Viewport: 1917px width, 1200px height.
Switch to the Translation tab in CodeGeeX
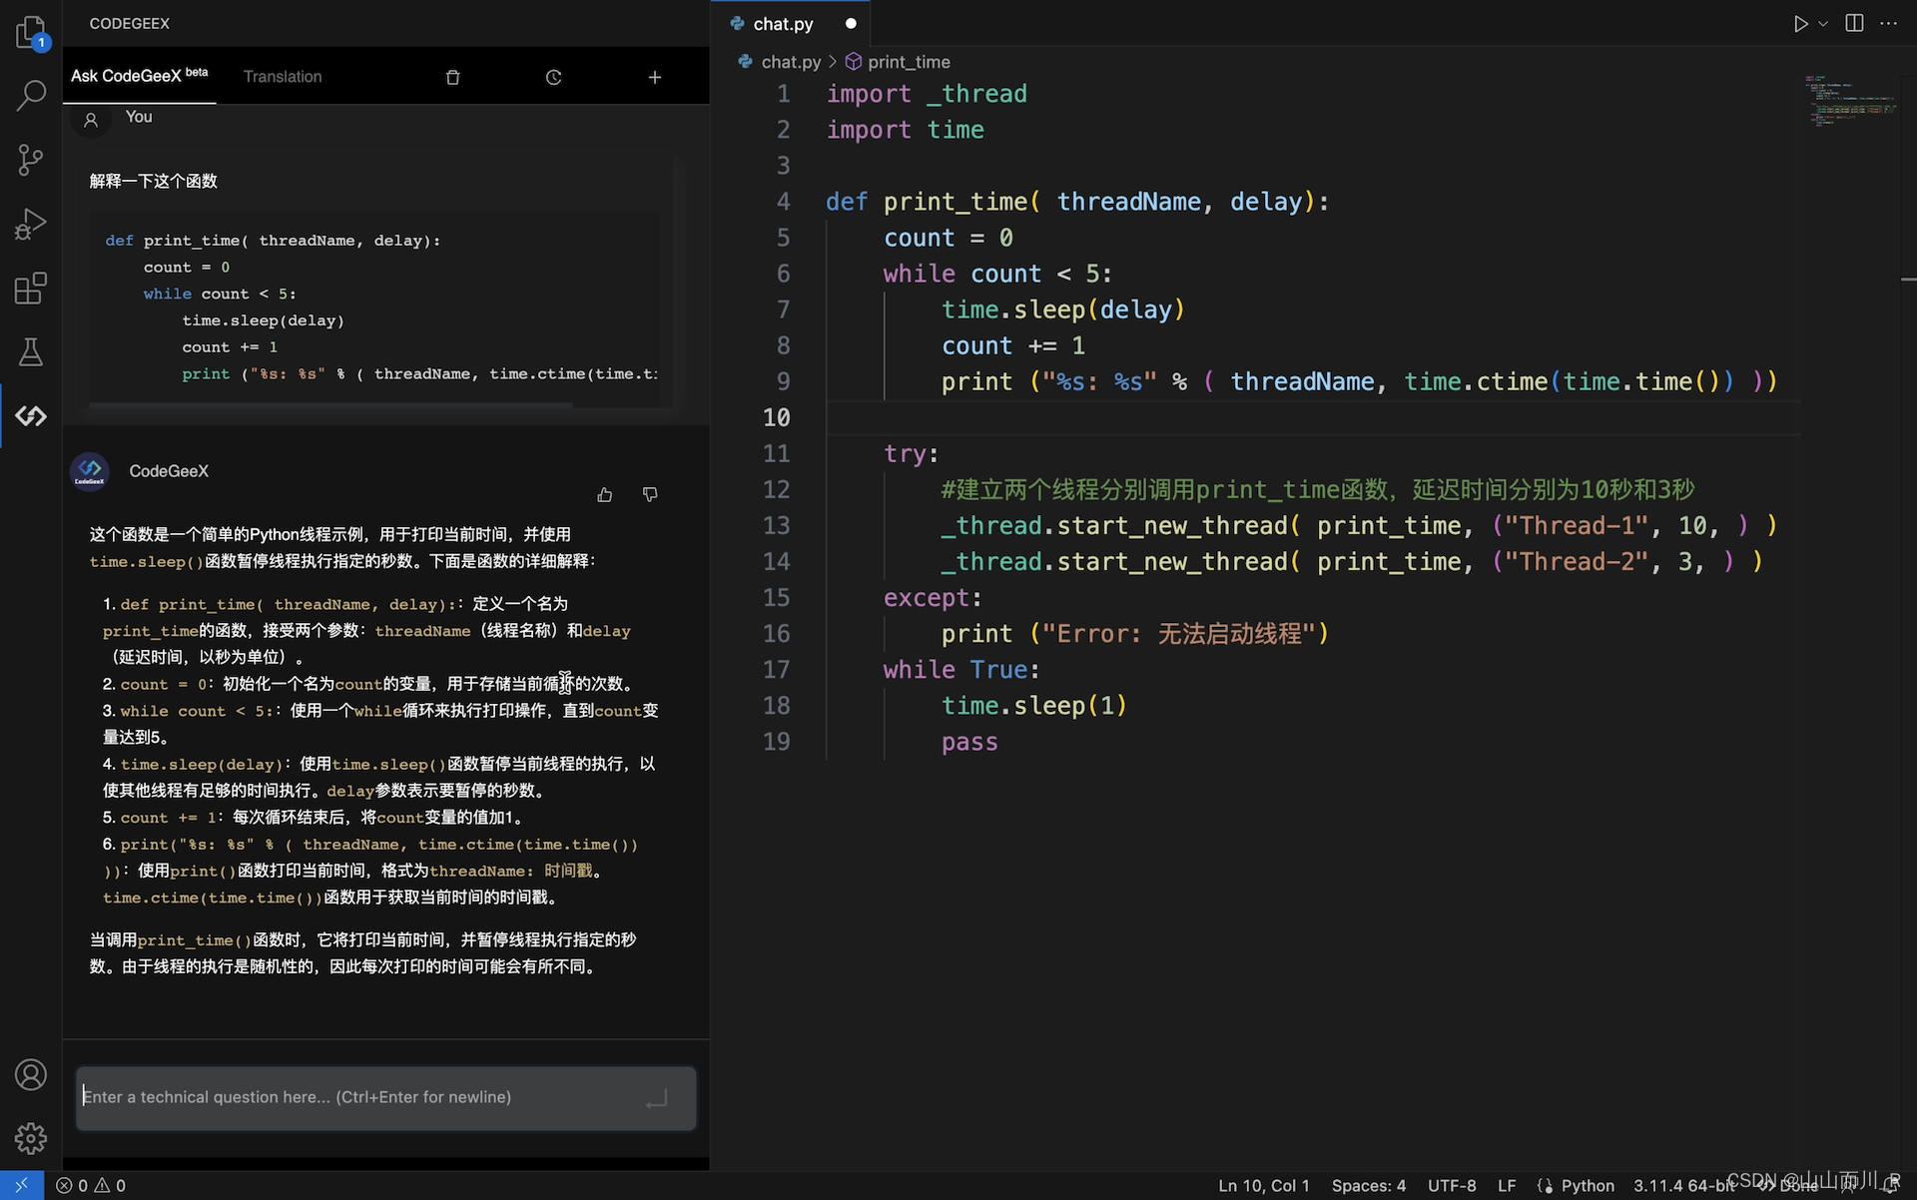pyautogui.click(x=282, y=78)
